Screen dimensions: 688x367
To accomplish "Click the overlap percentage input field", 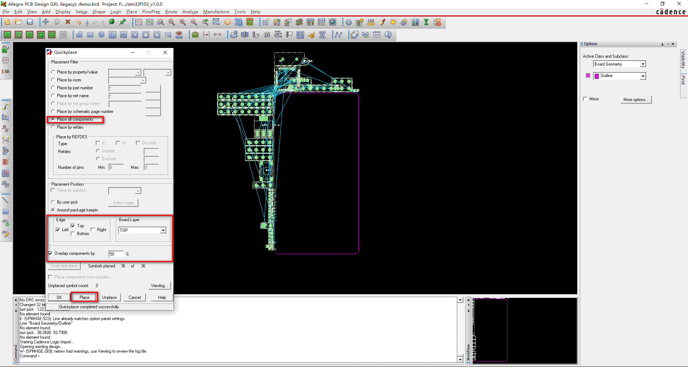I will [x=116, y=254].
